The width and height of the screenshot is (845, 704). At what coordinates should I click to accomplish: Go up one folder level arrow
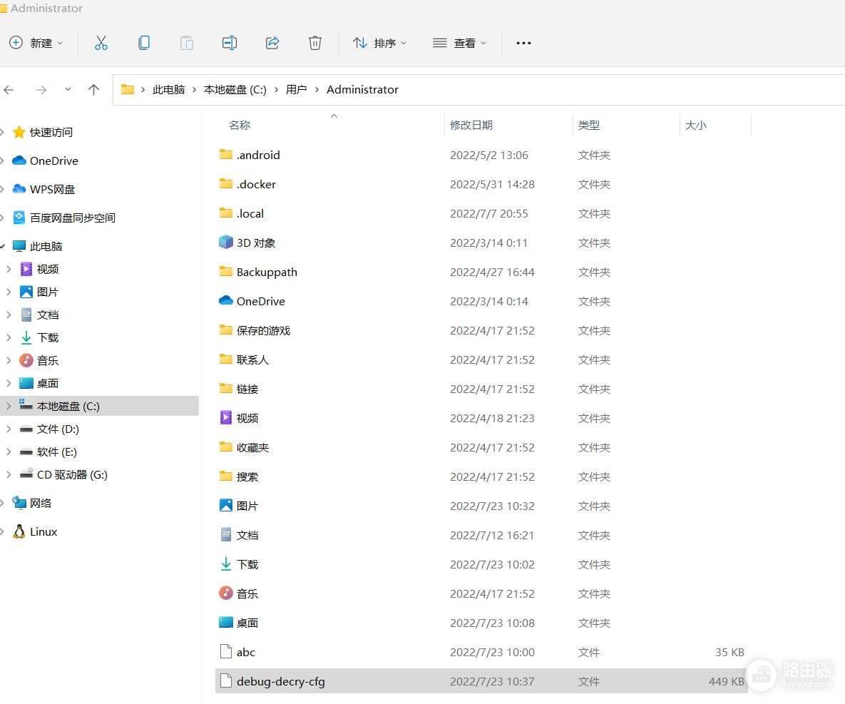pyautogui.click(x=93, y=90)
